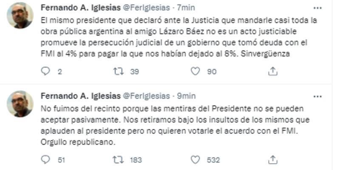Image resolution: width=340 pixels, height=170 pixels.
Task: Retweet the tweet with 39 retweets
Action: (119, 71)
